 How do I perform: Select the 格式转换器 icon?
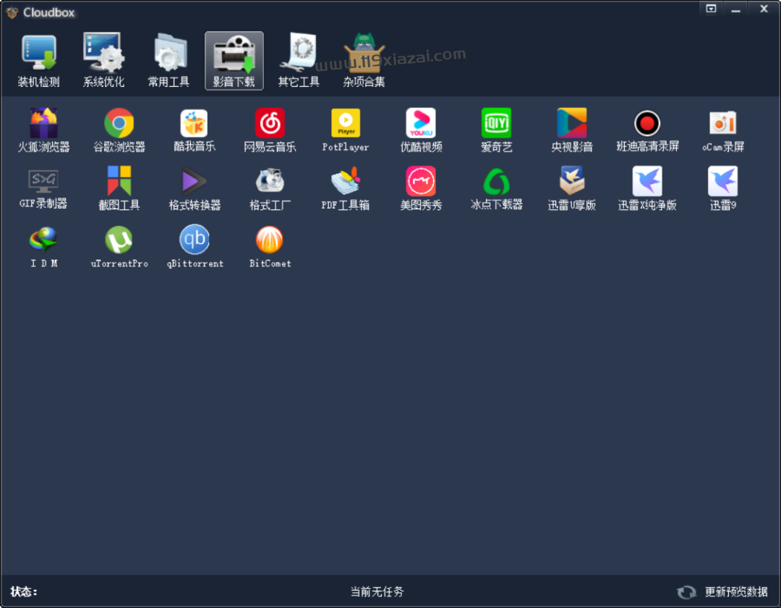(195, 181)
